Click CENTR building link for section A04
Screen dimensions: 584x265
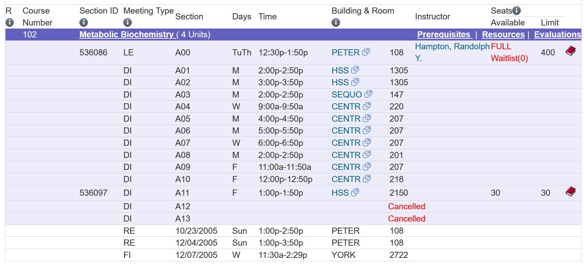(x=346, y=107)
